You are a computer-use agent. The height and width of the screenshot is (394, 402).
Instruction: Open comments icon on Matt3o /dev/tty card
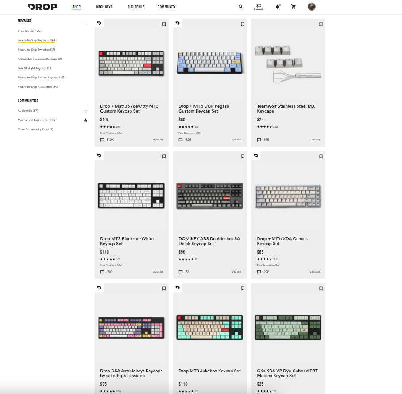(102, 140)
